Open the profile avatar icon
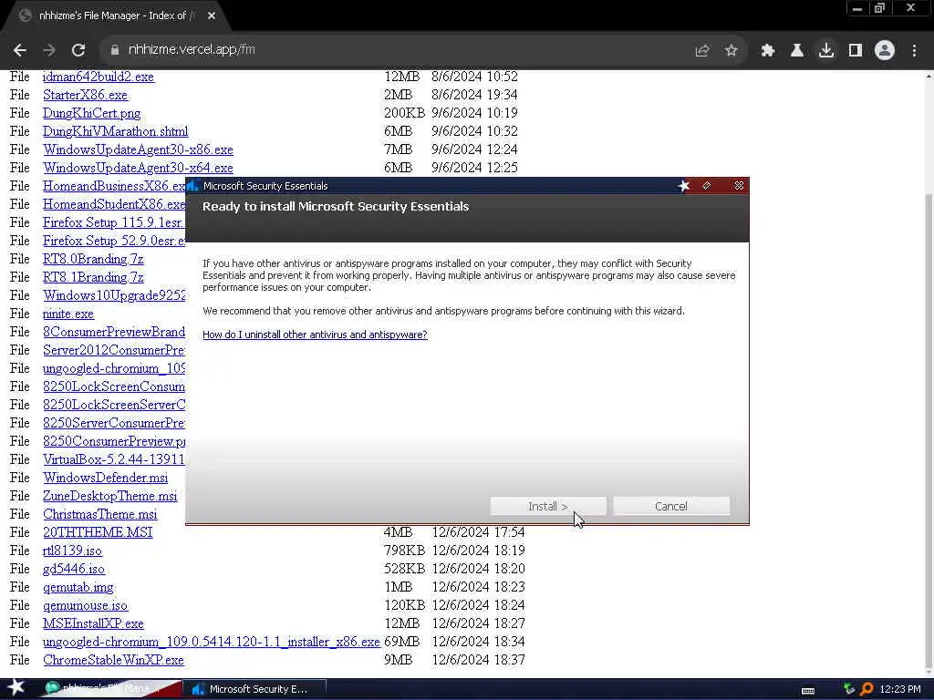Image resolution: width=934 pixels, height=700 pixels. tap(885, 50)
